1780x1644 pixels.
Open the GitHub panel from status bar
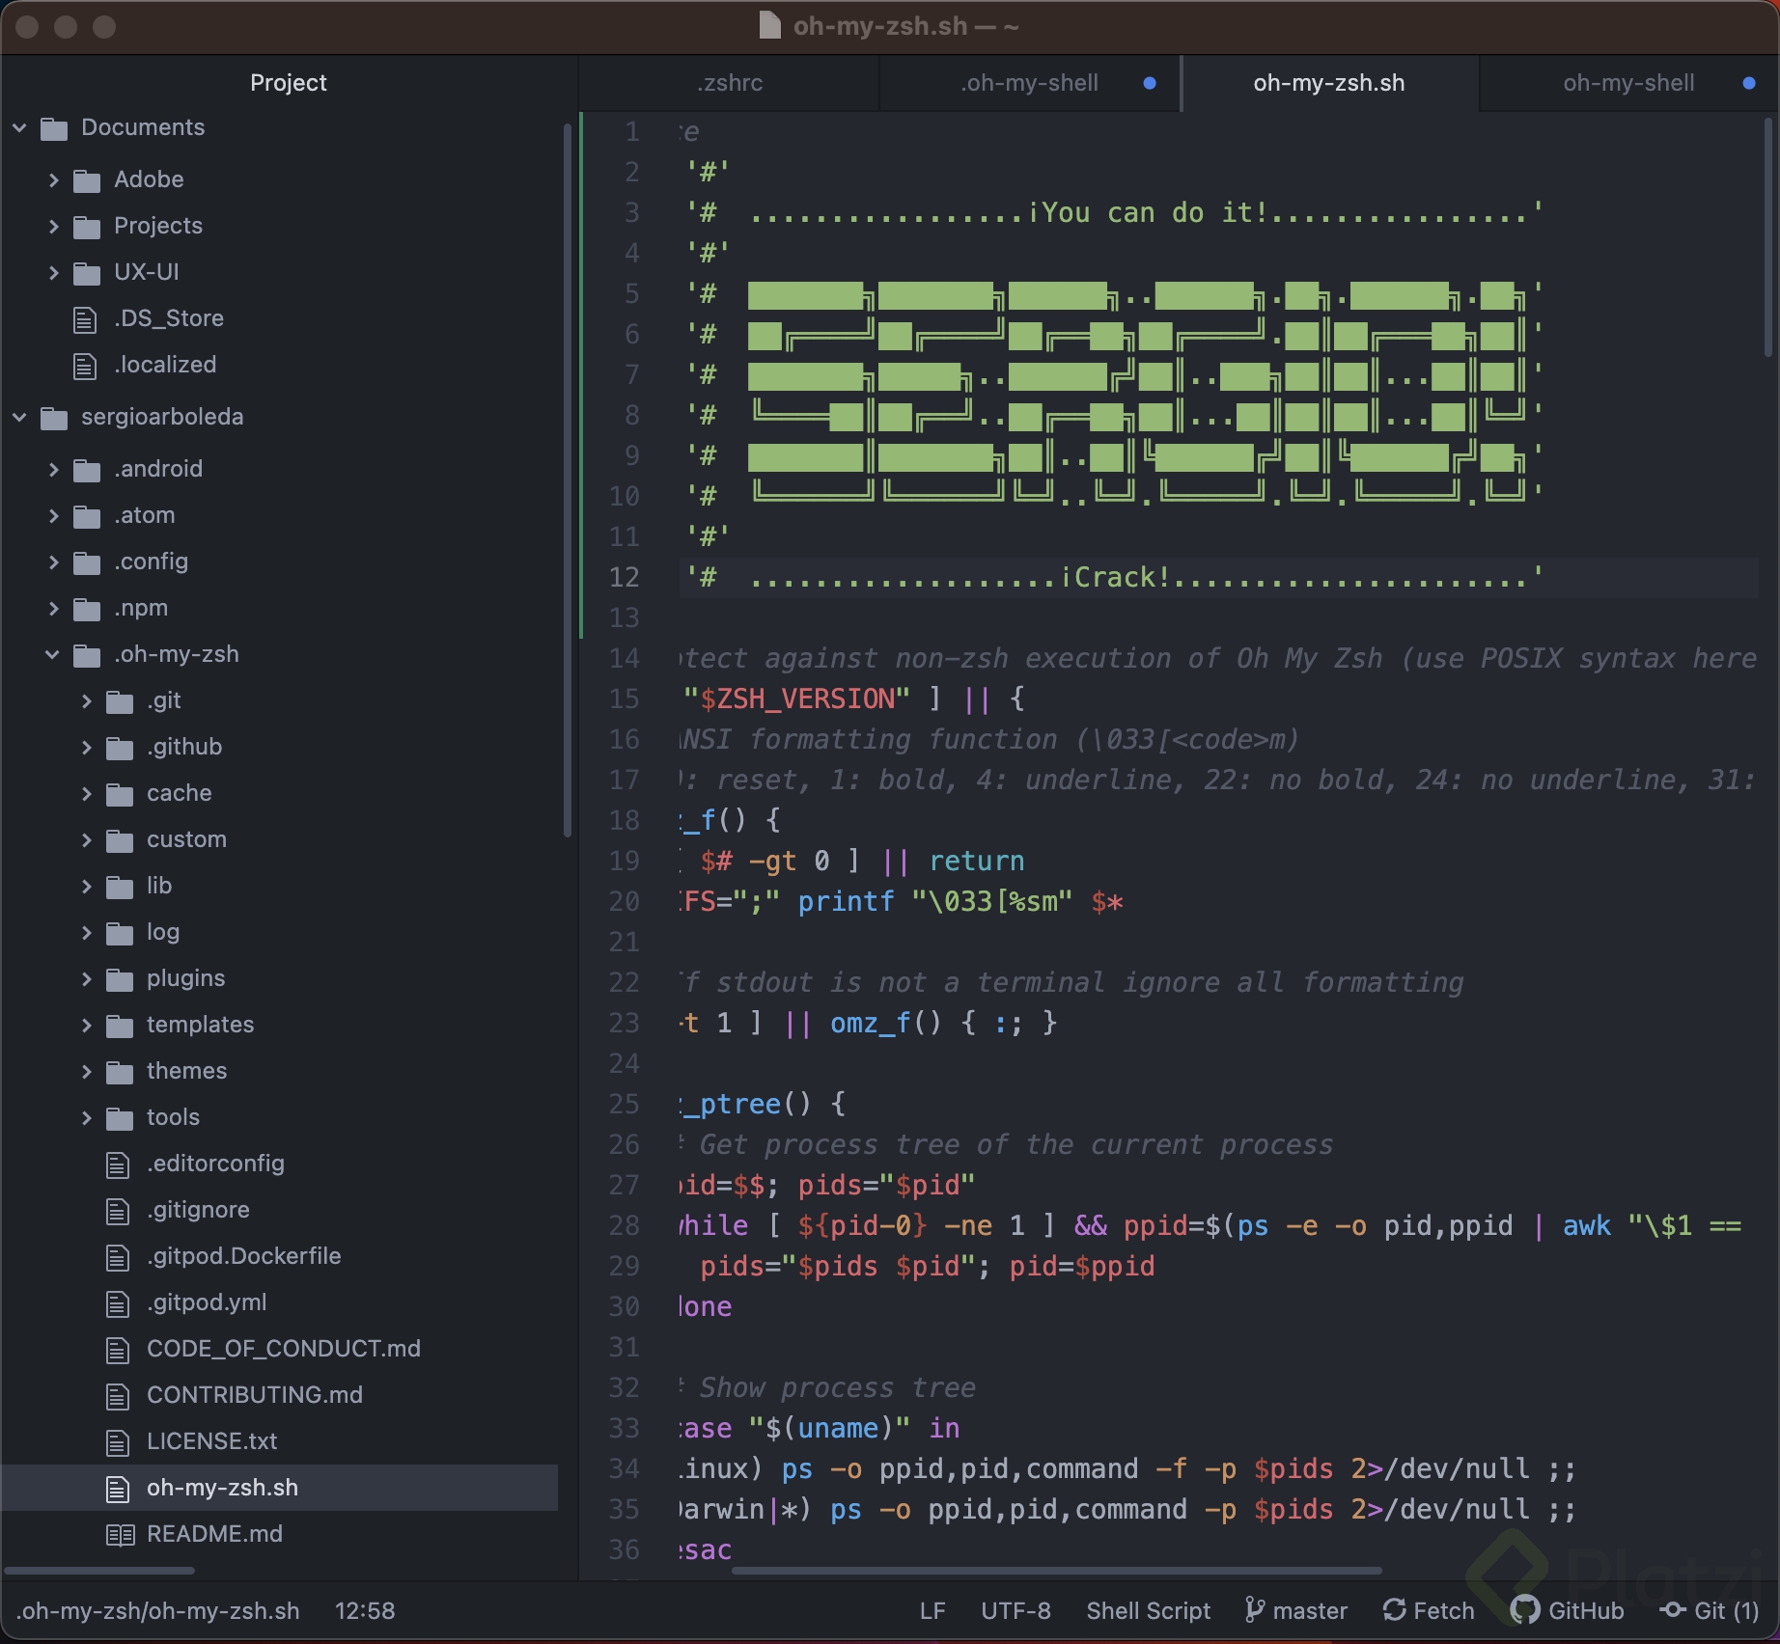(x=1568, y=1610)
